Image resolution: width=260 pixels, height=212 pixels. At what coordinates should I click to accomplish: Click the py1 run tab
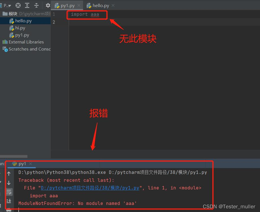(x=21, y=163)
